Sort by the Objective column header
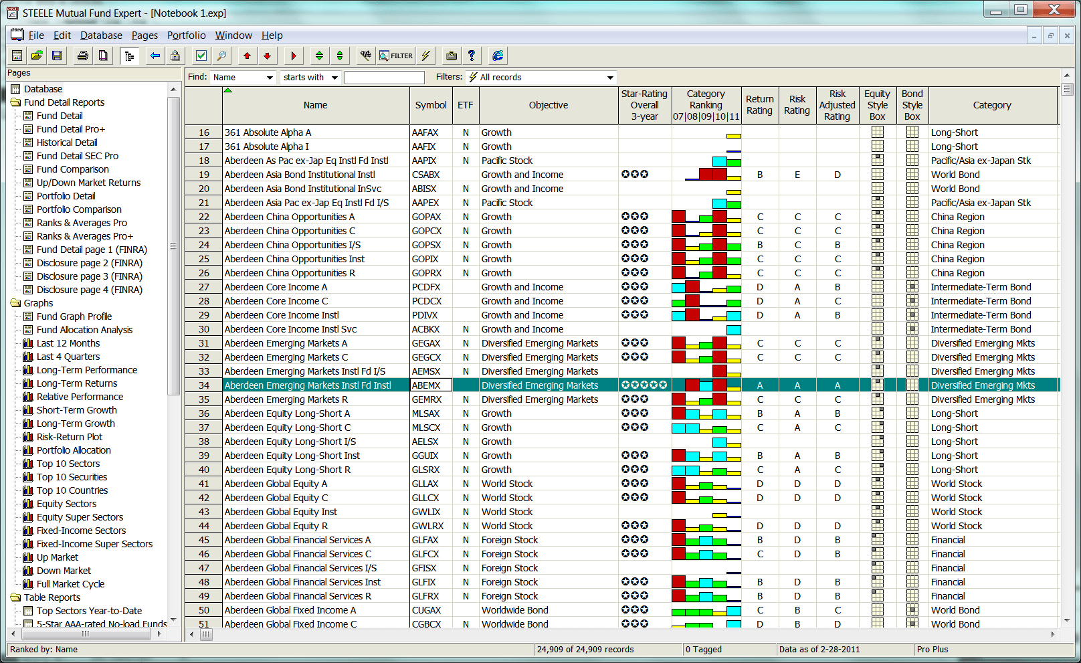Image resolution: width=1081 pixels, height=663 pixels. pyautogui.click(x=549, y=105)
